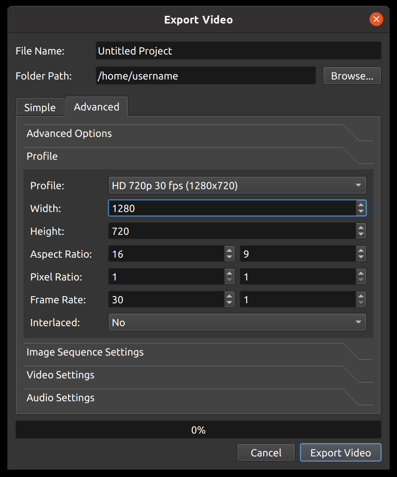Click the 0% export progress bar
The height and width of the screenshot is (477, 397).
198,430
